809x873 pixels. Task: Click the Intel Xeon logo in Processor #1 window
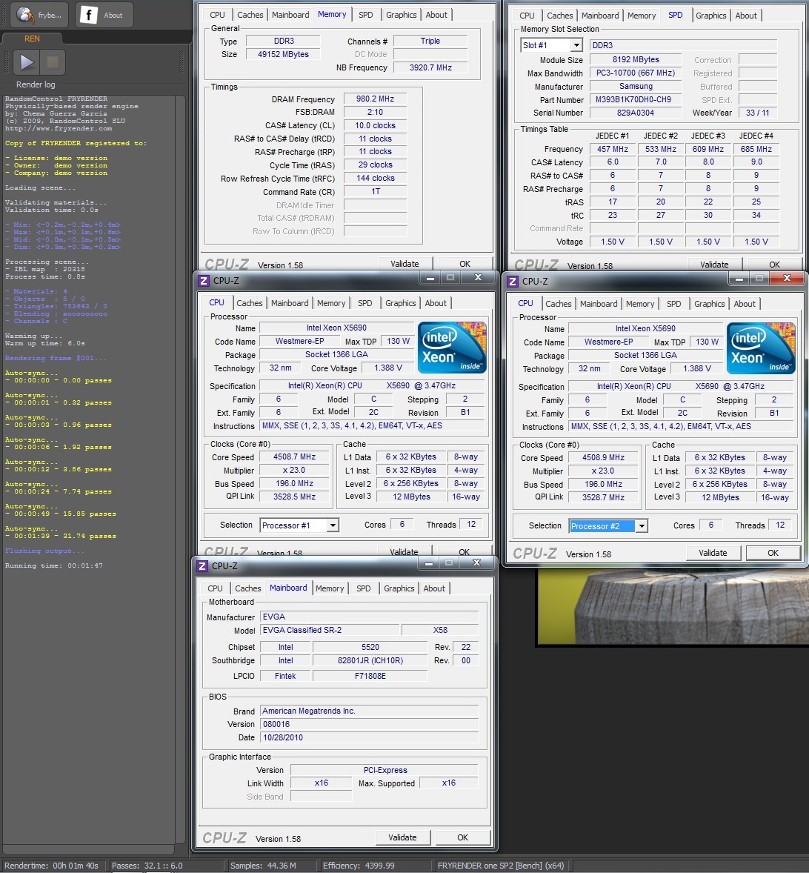(x=453, y=347)
